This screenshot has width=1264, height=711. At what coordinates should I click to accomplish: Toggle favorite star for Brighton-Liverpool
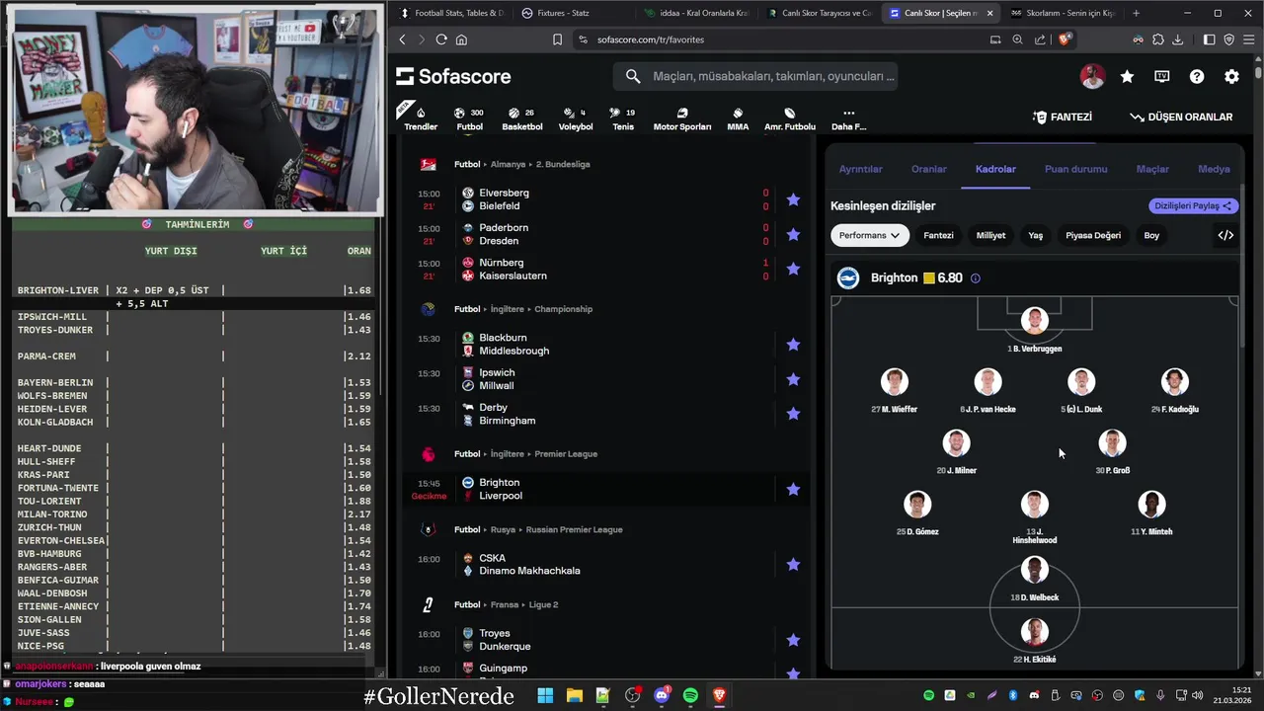[793, 489]
